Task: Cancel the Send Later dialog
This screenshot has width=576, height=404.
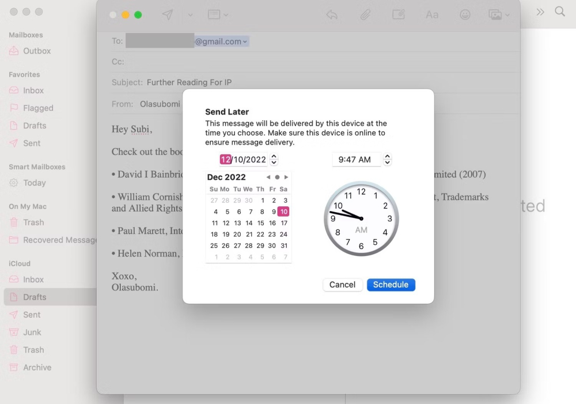Action: coord(342,284)
